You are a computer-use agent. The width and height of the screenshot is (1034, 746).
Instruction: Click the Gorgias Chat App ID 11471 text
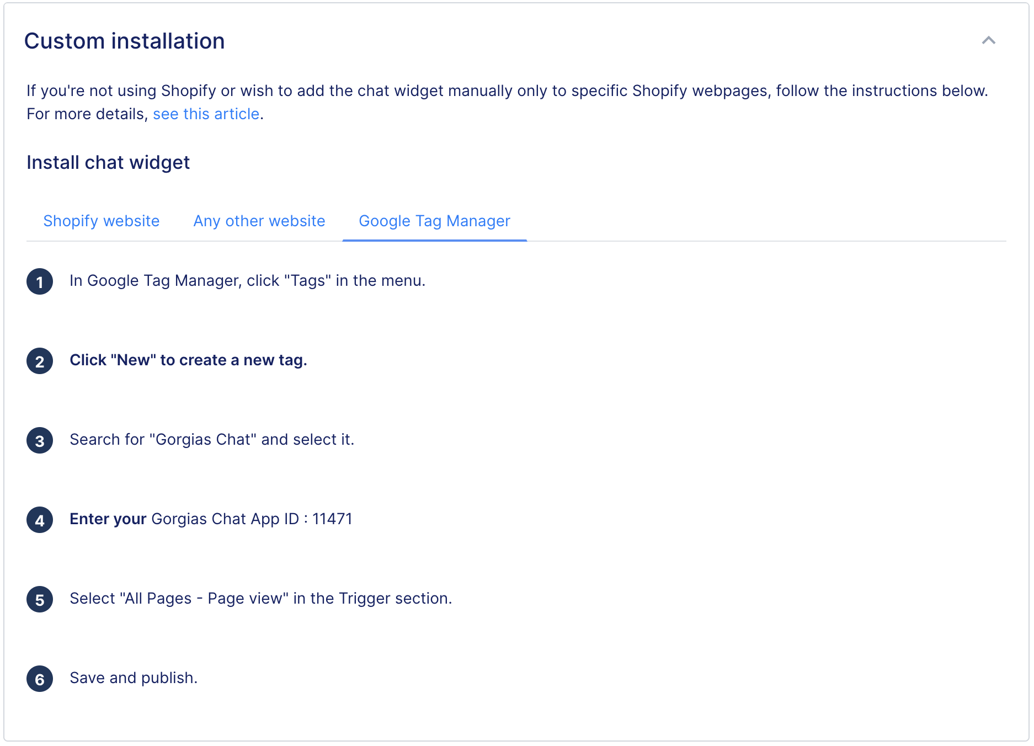click(252, 519)
